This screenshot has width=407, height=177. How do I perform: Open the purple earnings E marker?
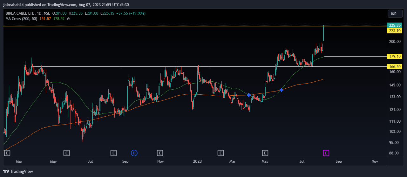pos(326,153)
